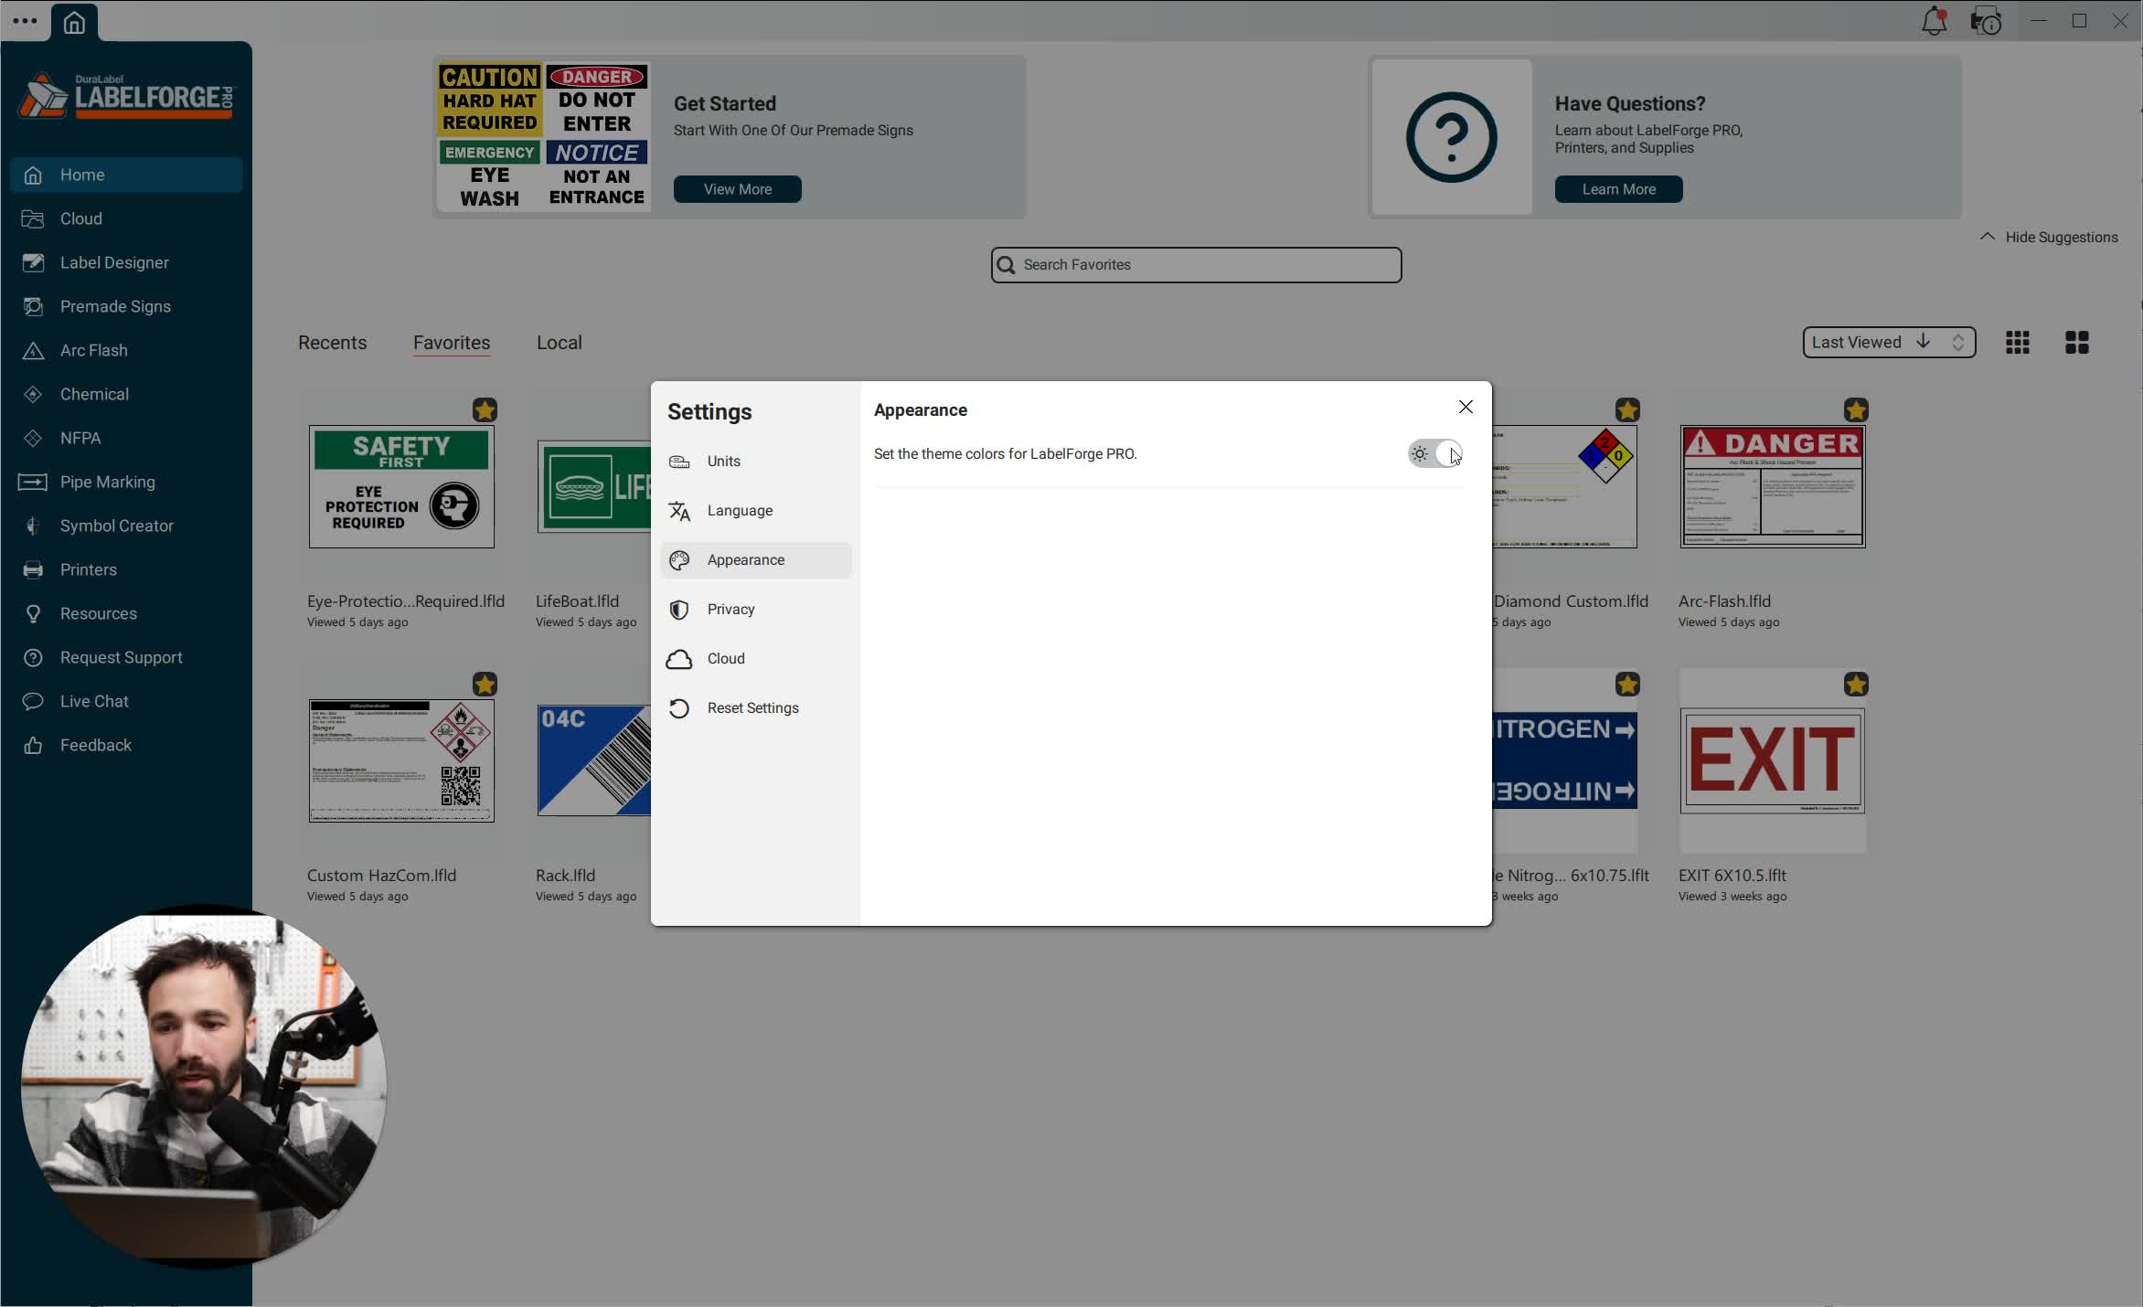Unfavorite EXIT 6X10.5 star
The width and height of the screenshot is (2143, 1307).
(1856, 685)
